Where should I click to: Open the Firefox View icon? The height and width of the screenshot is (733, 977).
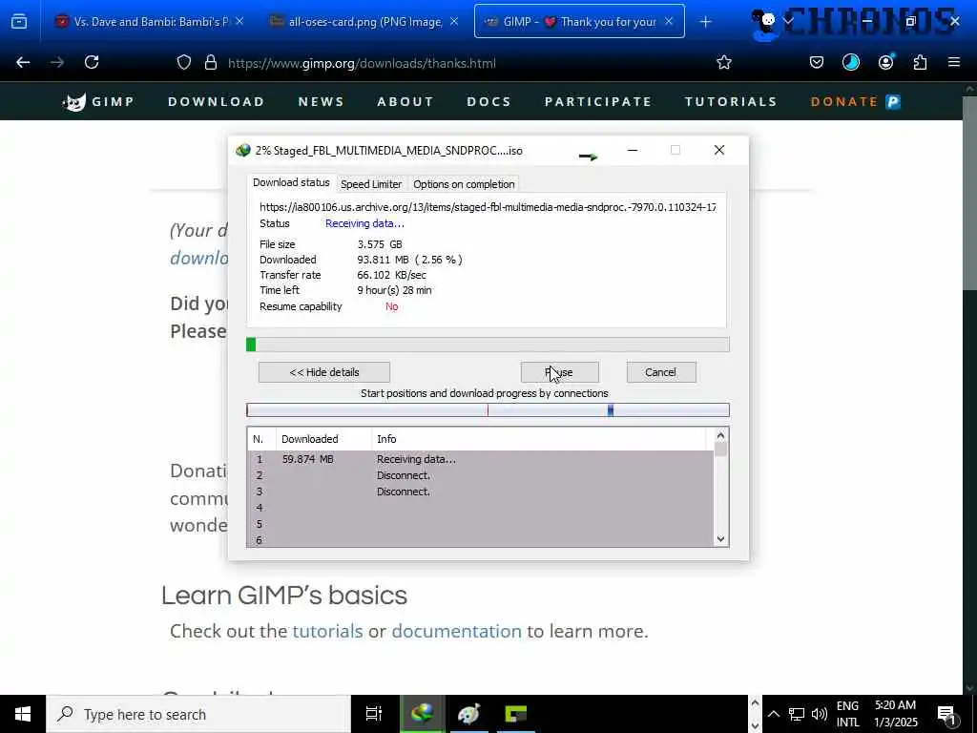tap(19, 22)
